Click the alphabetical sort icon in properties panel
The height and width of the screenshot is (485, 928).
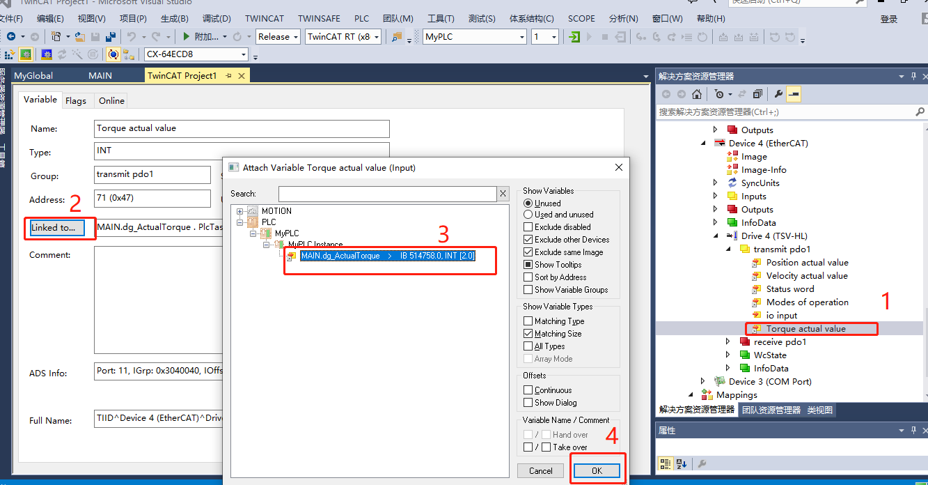(x=682, y=463)
